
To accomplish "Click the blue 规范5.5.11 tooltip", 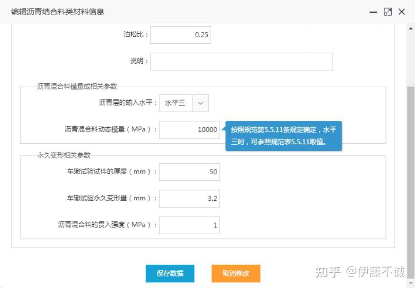I will tap(283, 136).
